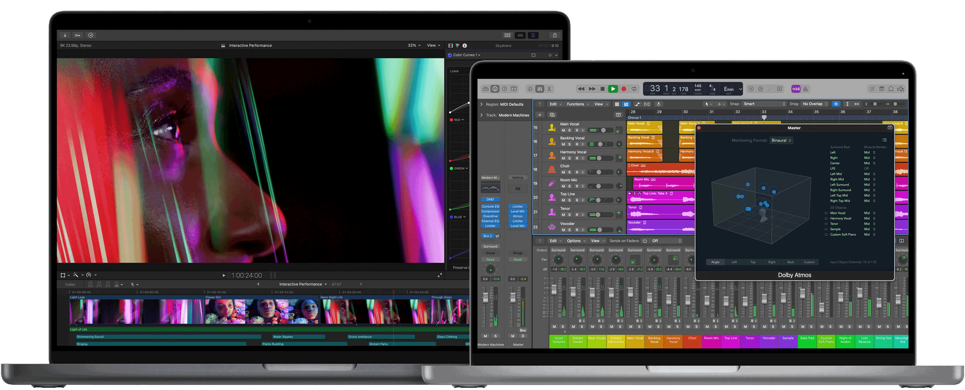The image size is (965, 390).
Task: Click Background Tasks checkmark icon in Final Cut
Action: (x=90, y=35)
